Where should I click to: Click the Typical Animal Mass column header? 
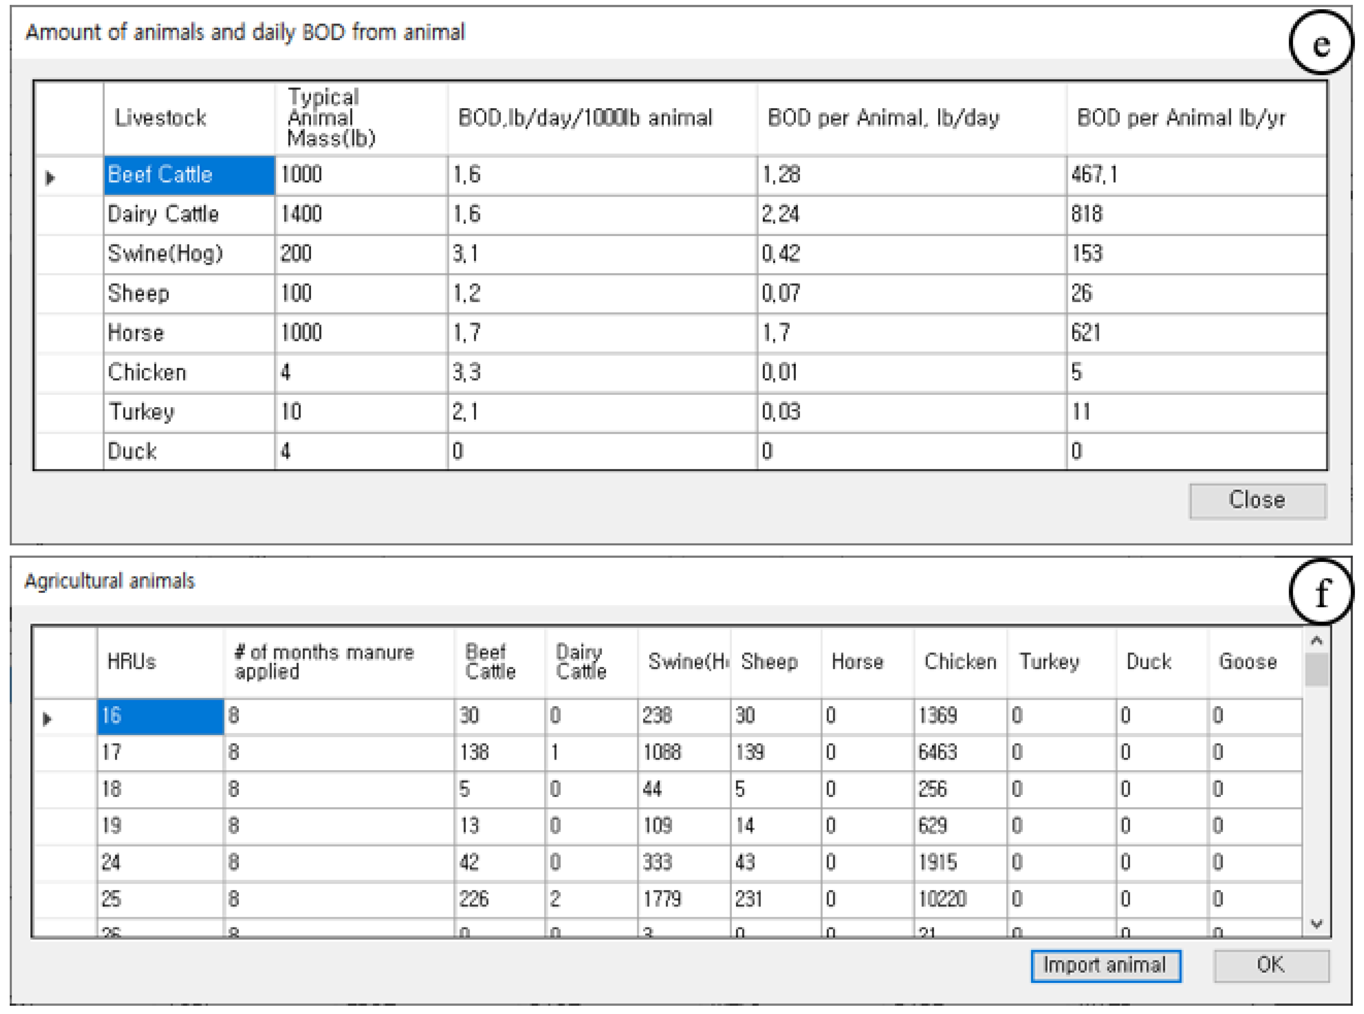(x=360, y=118)
